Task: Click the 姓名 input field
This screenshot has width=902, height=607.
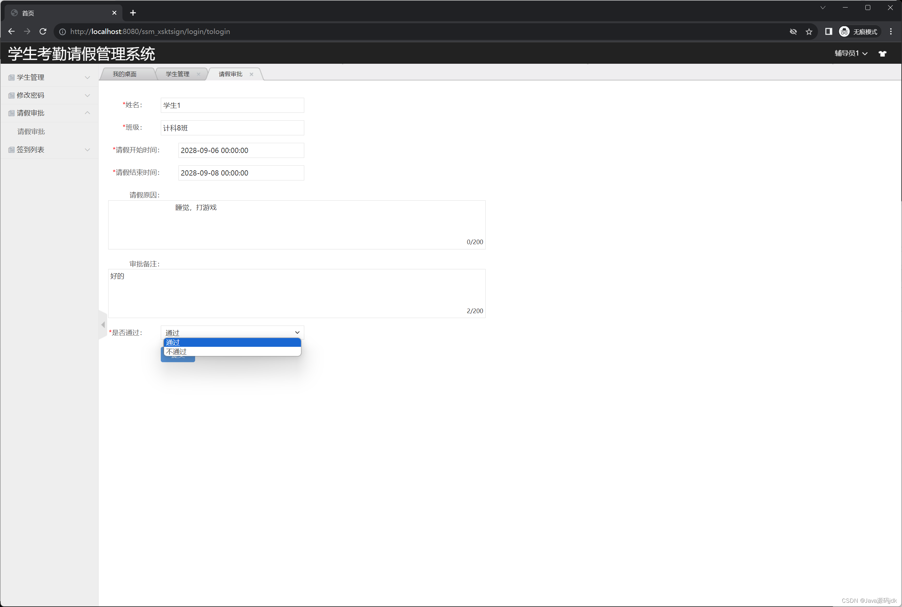Action: [x=232, y=105]
